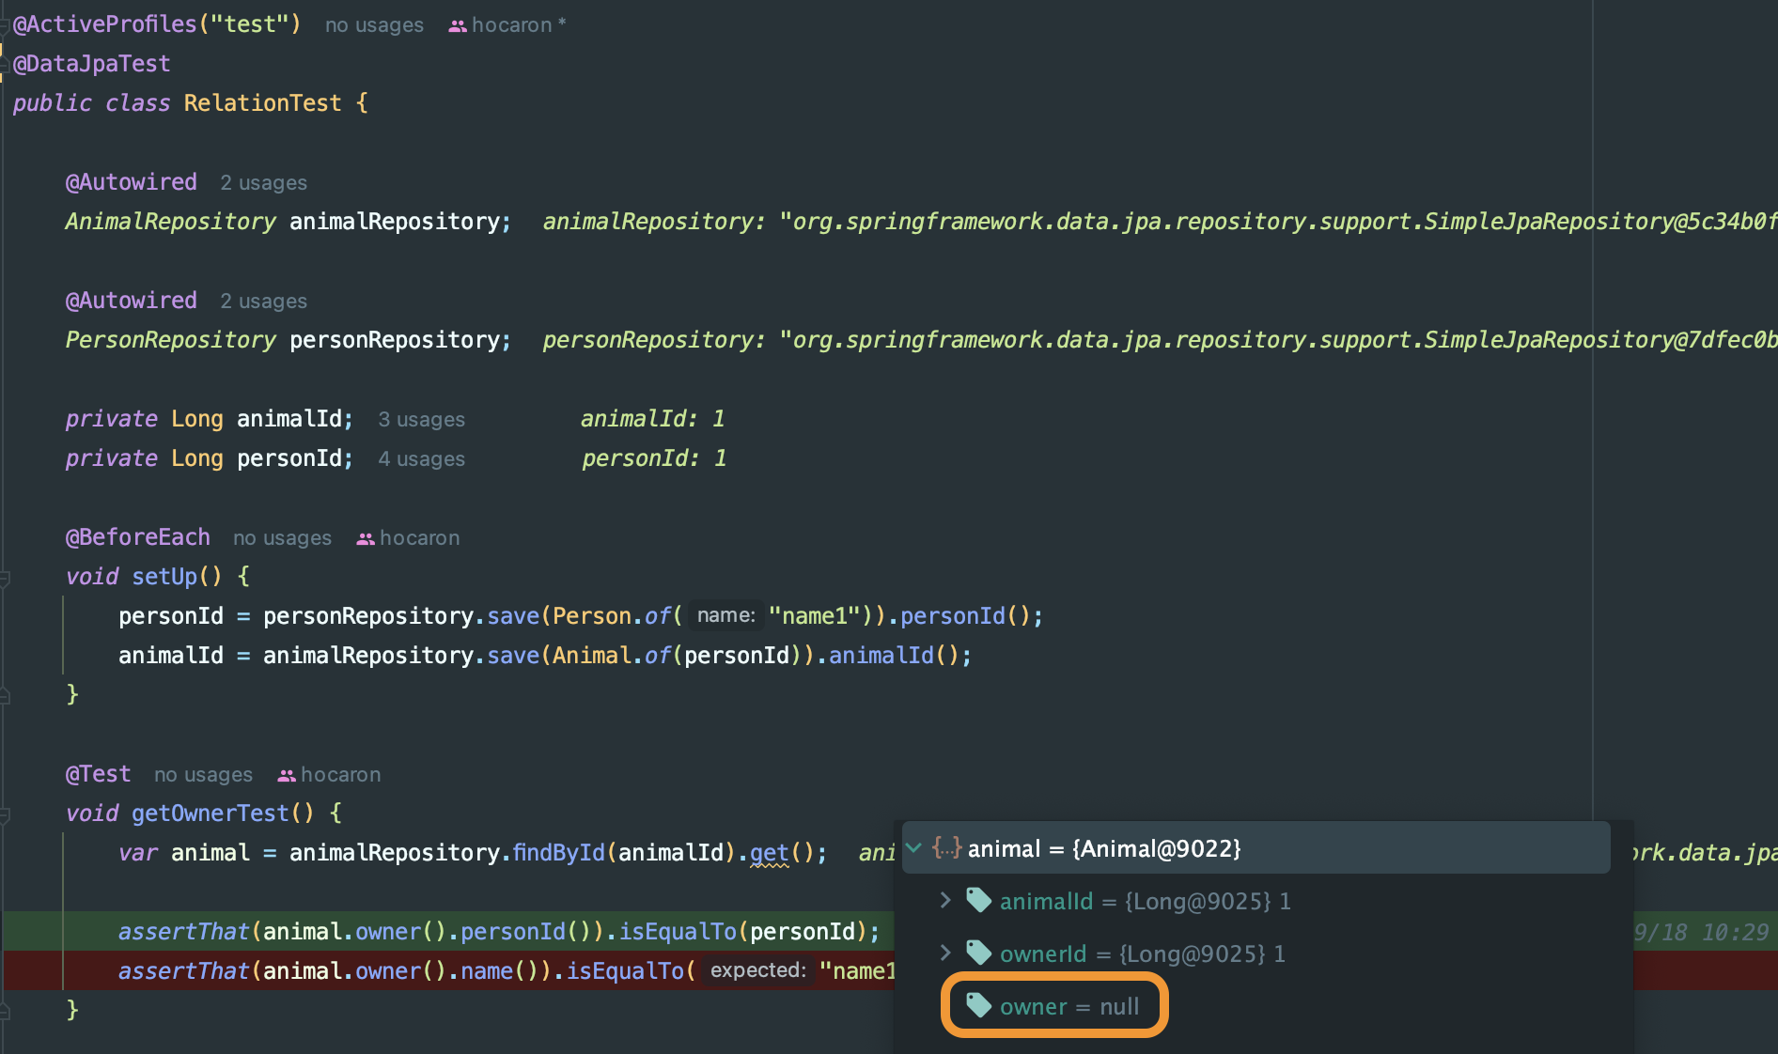The height and width of the screenshot is (1054, 1778).
Task: Click inline personRepository SimpleJpaRepository value
Action: click(1160, 339)
